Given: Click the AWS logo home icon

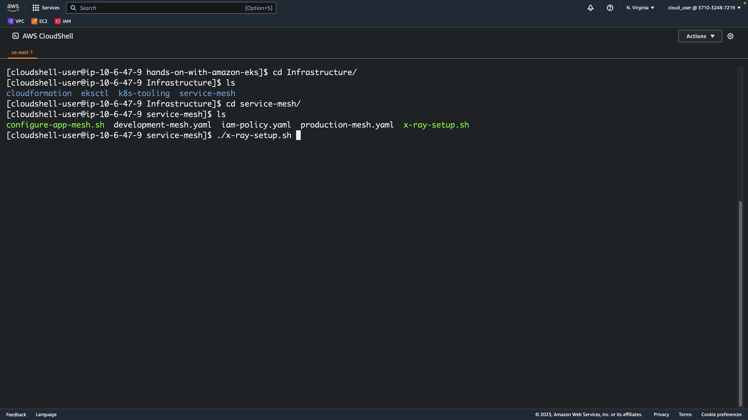Looking at the screenshot, I should (13, 8).
